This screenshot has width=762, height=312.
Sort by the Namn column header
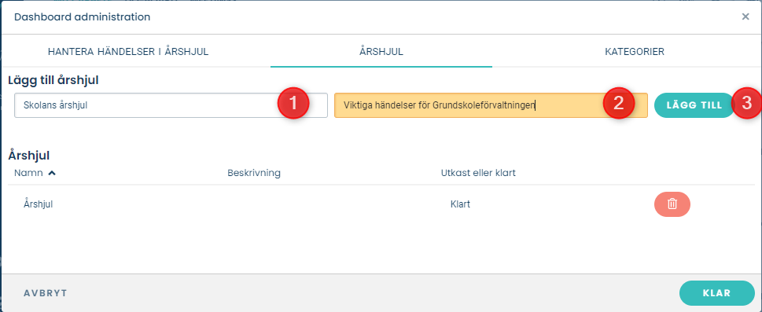click(x=28, y=173)
